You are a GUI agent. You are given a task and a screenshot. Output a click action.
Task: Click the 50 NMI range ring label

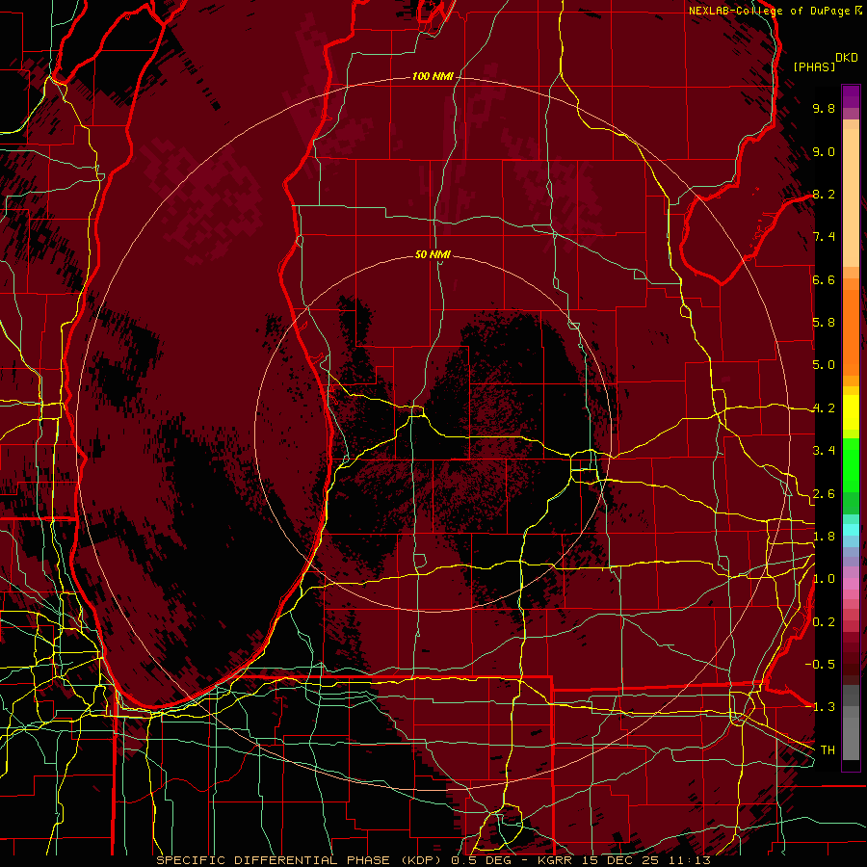(x=433, y=255)
